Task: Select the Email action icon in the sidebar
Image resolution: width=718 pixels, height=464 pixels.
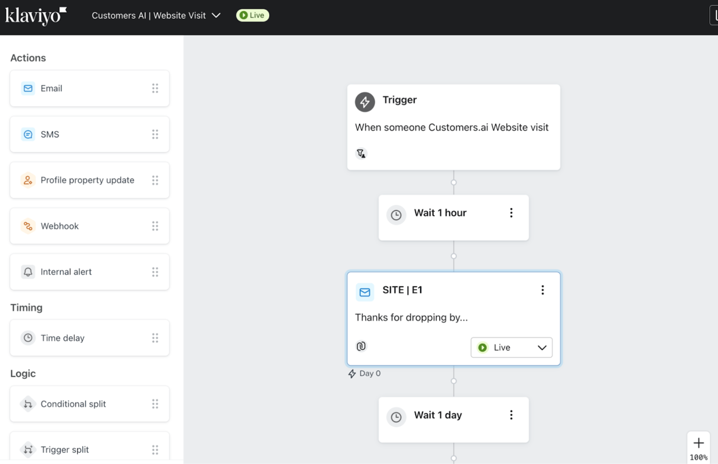Action: [28, 88]
